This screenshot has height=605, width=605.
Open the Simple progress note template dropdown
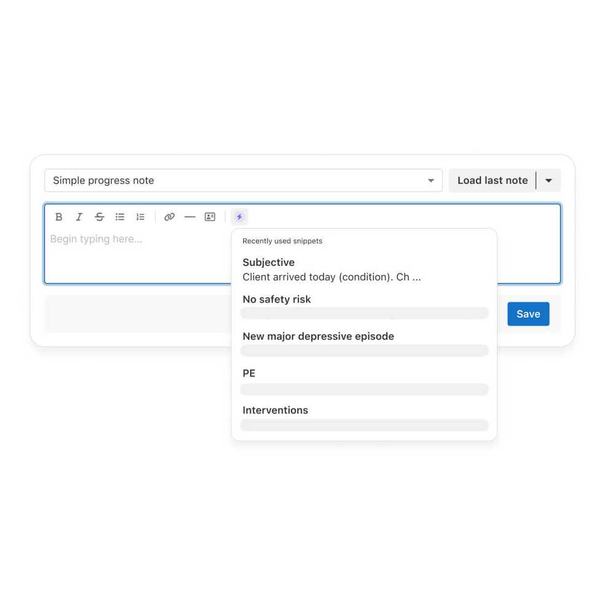tap(243, 180)
